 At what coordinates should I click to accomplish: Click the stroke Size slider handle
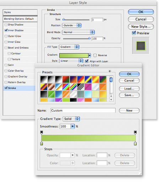pyautogui.click(x=64, y=20)
